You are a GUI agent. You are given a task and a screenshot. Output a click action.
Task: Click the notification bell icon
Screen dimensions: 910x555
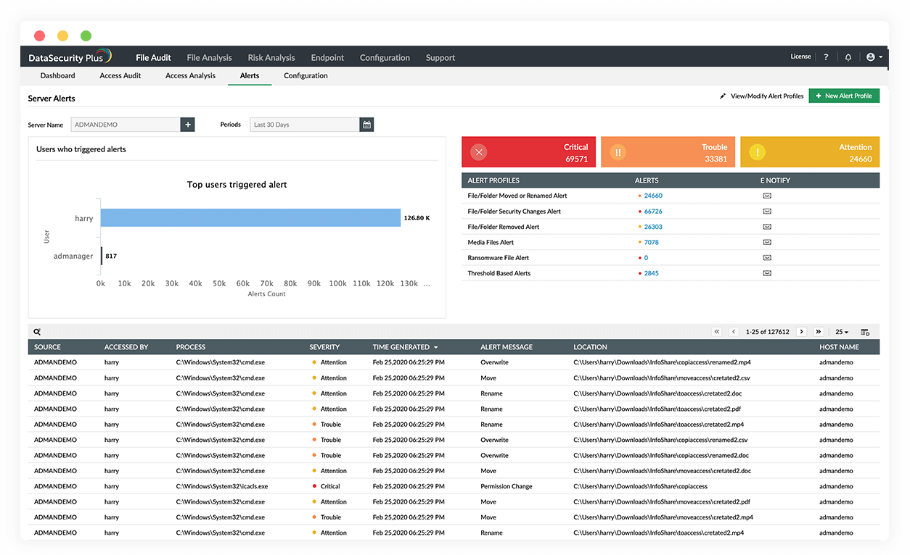pos(848,57)
